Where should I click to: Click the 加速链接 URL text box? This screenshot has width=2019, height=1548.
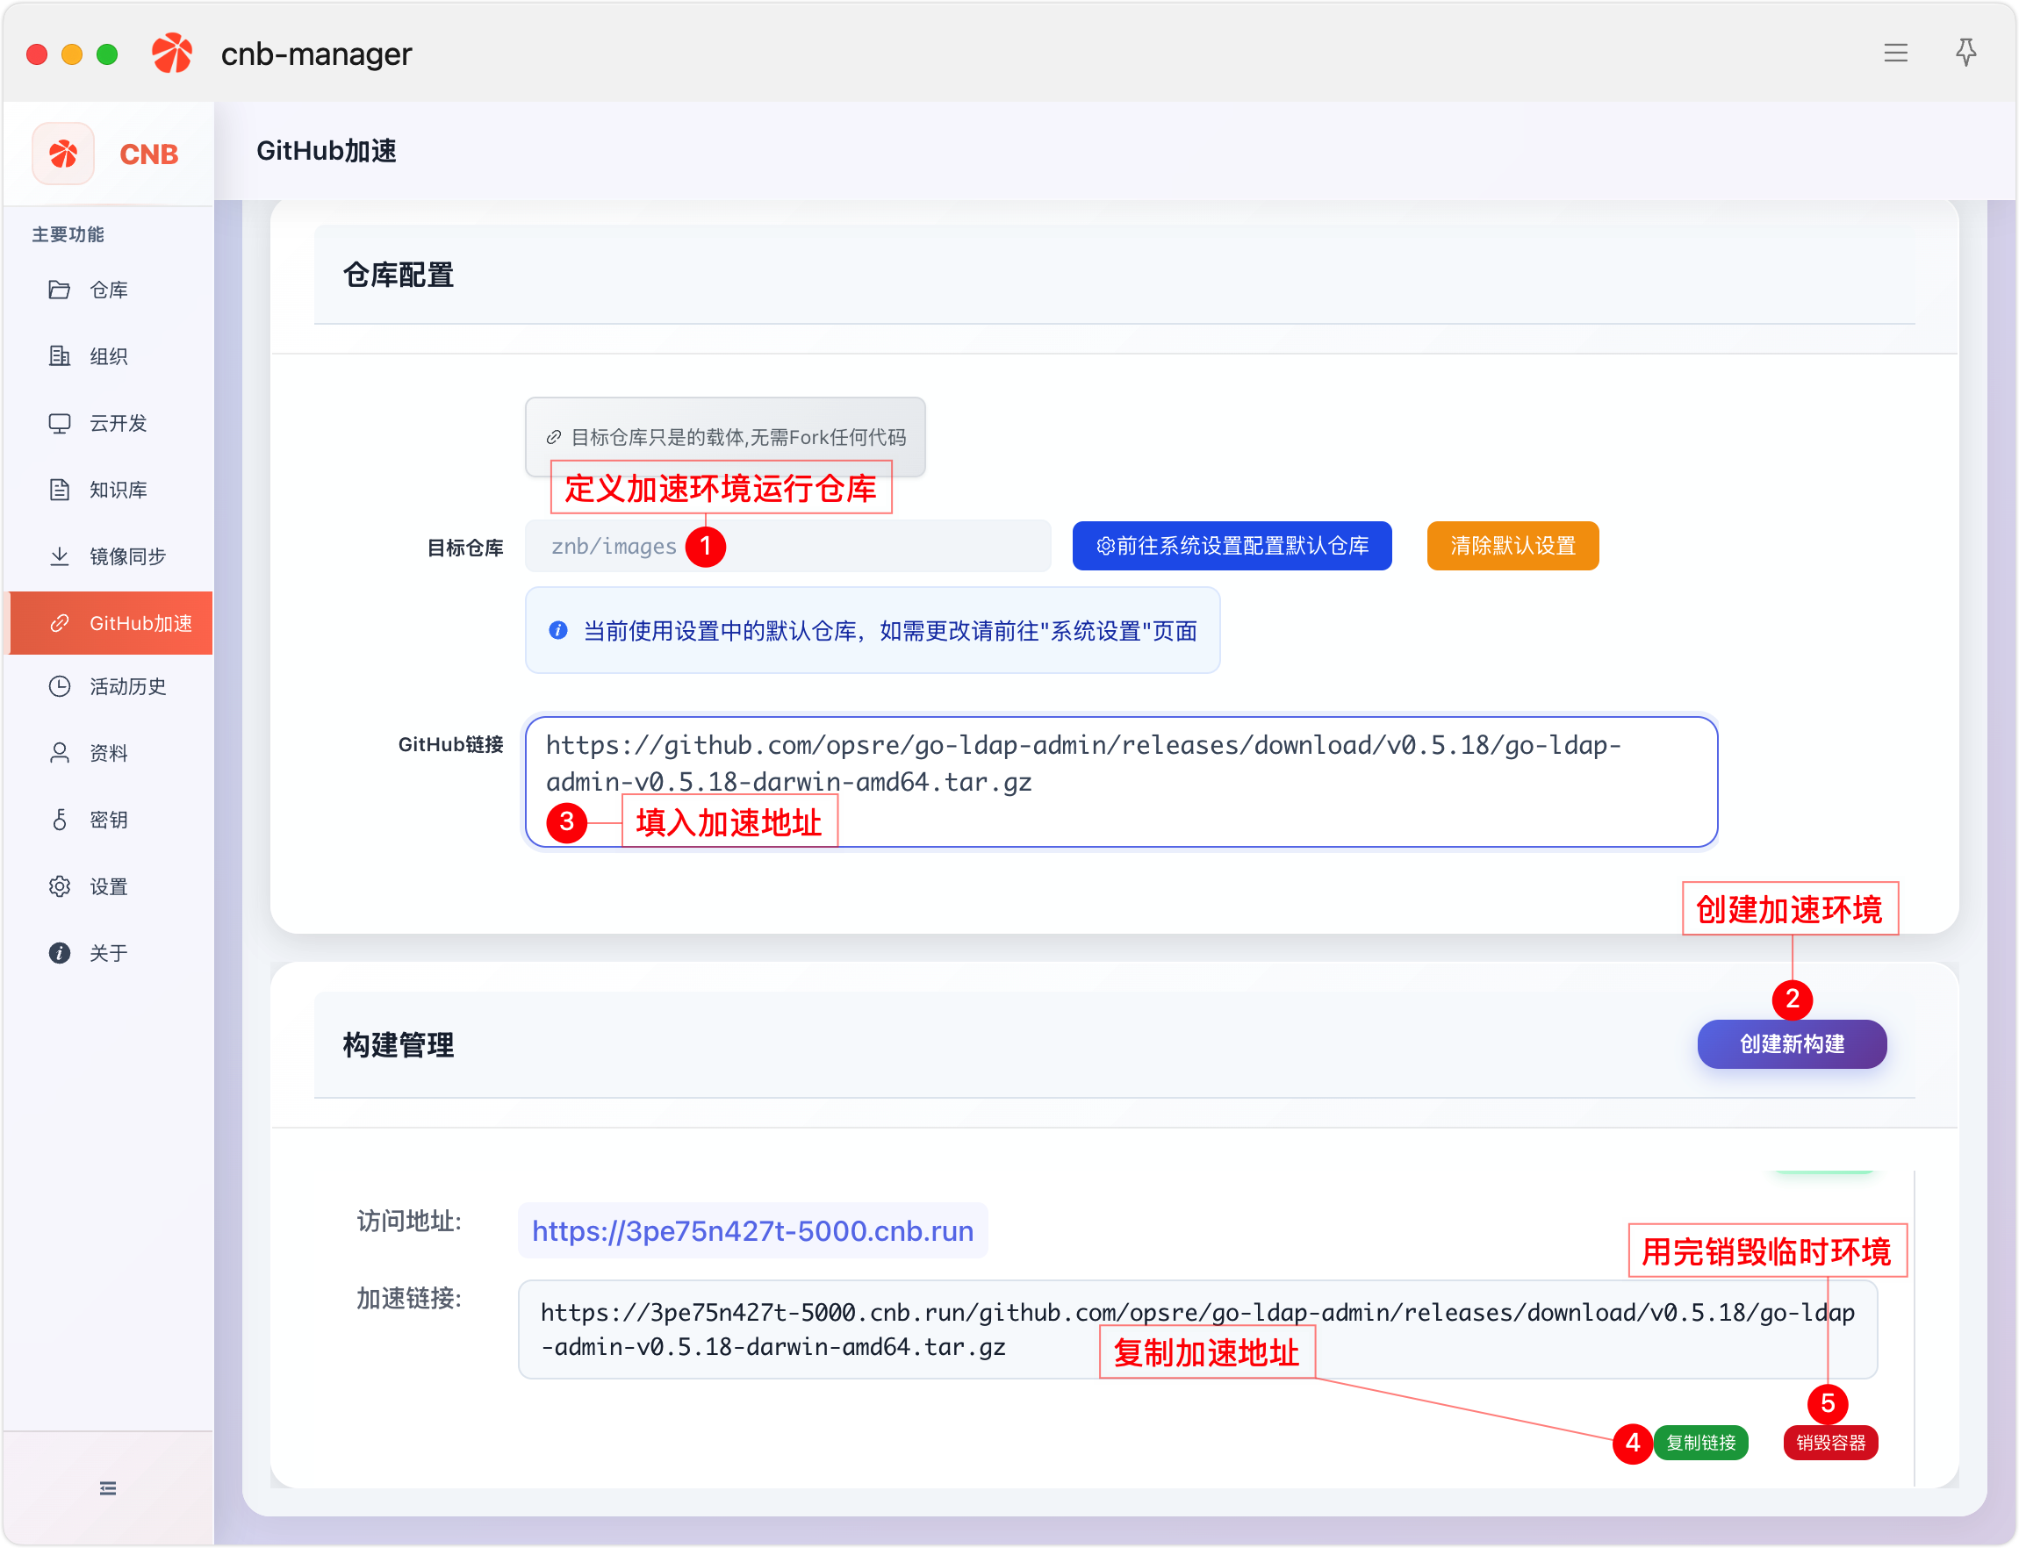1198,1330
